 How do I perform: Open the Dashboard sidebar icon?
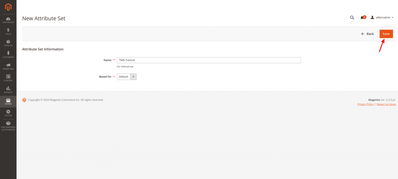point(8,20)
